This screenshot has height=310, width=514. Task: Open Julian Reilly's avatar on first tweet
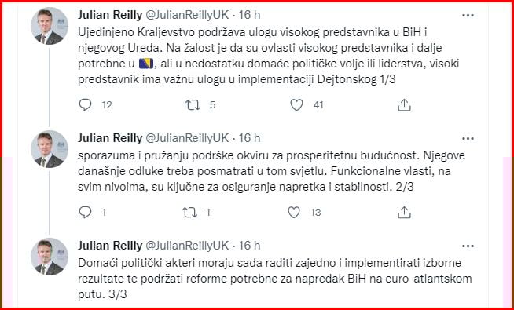click(50, 26)
